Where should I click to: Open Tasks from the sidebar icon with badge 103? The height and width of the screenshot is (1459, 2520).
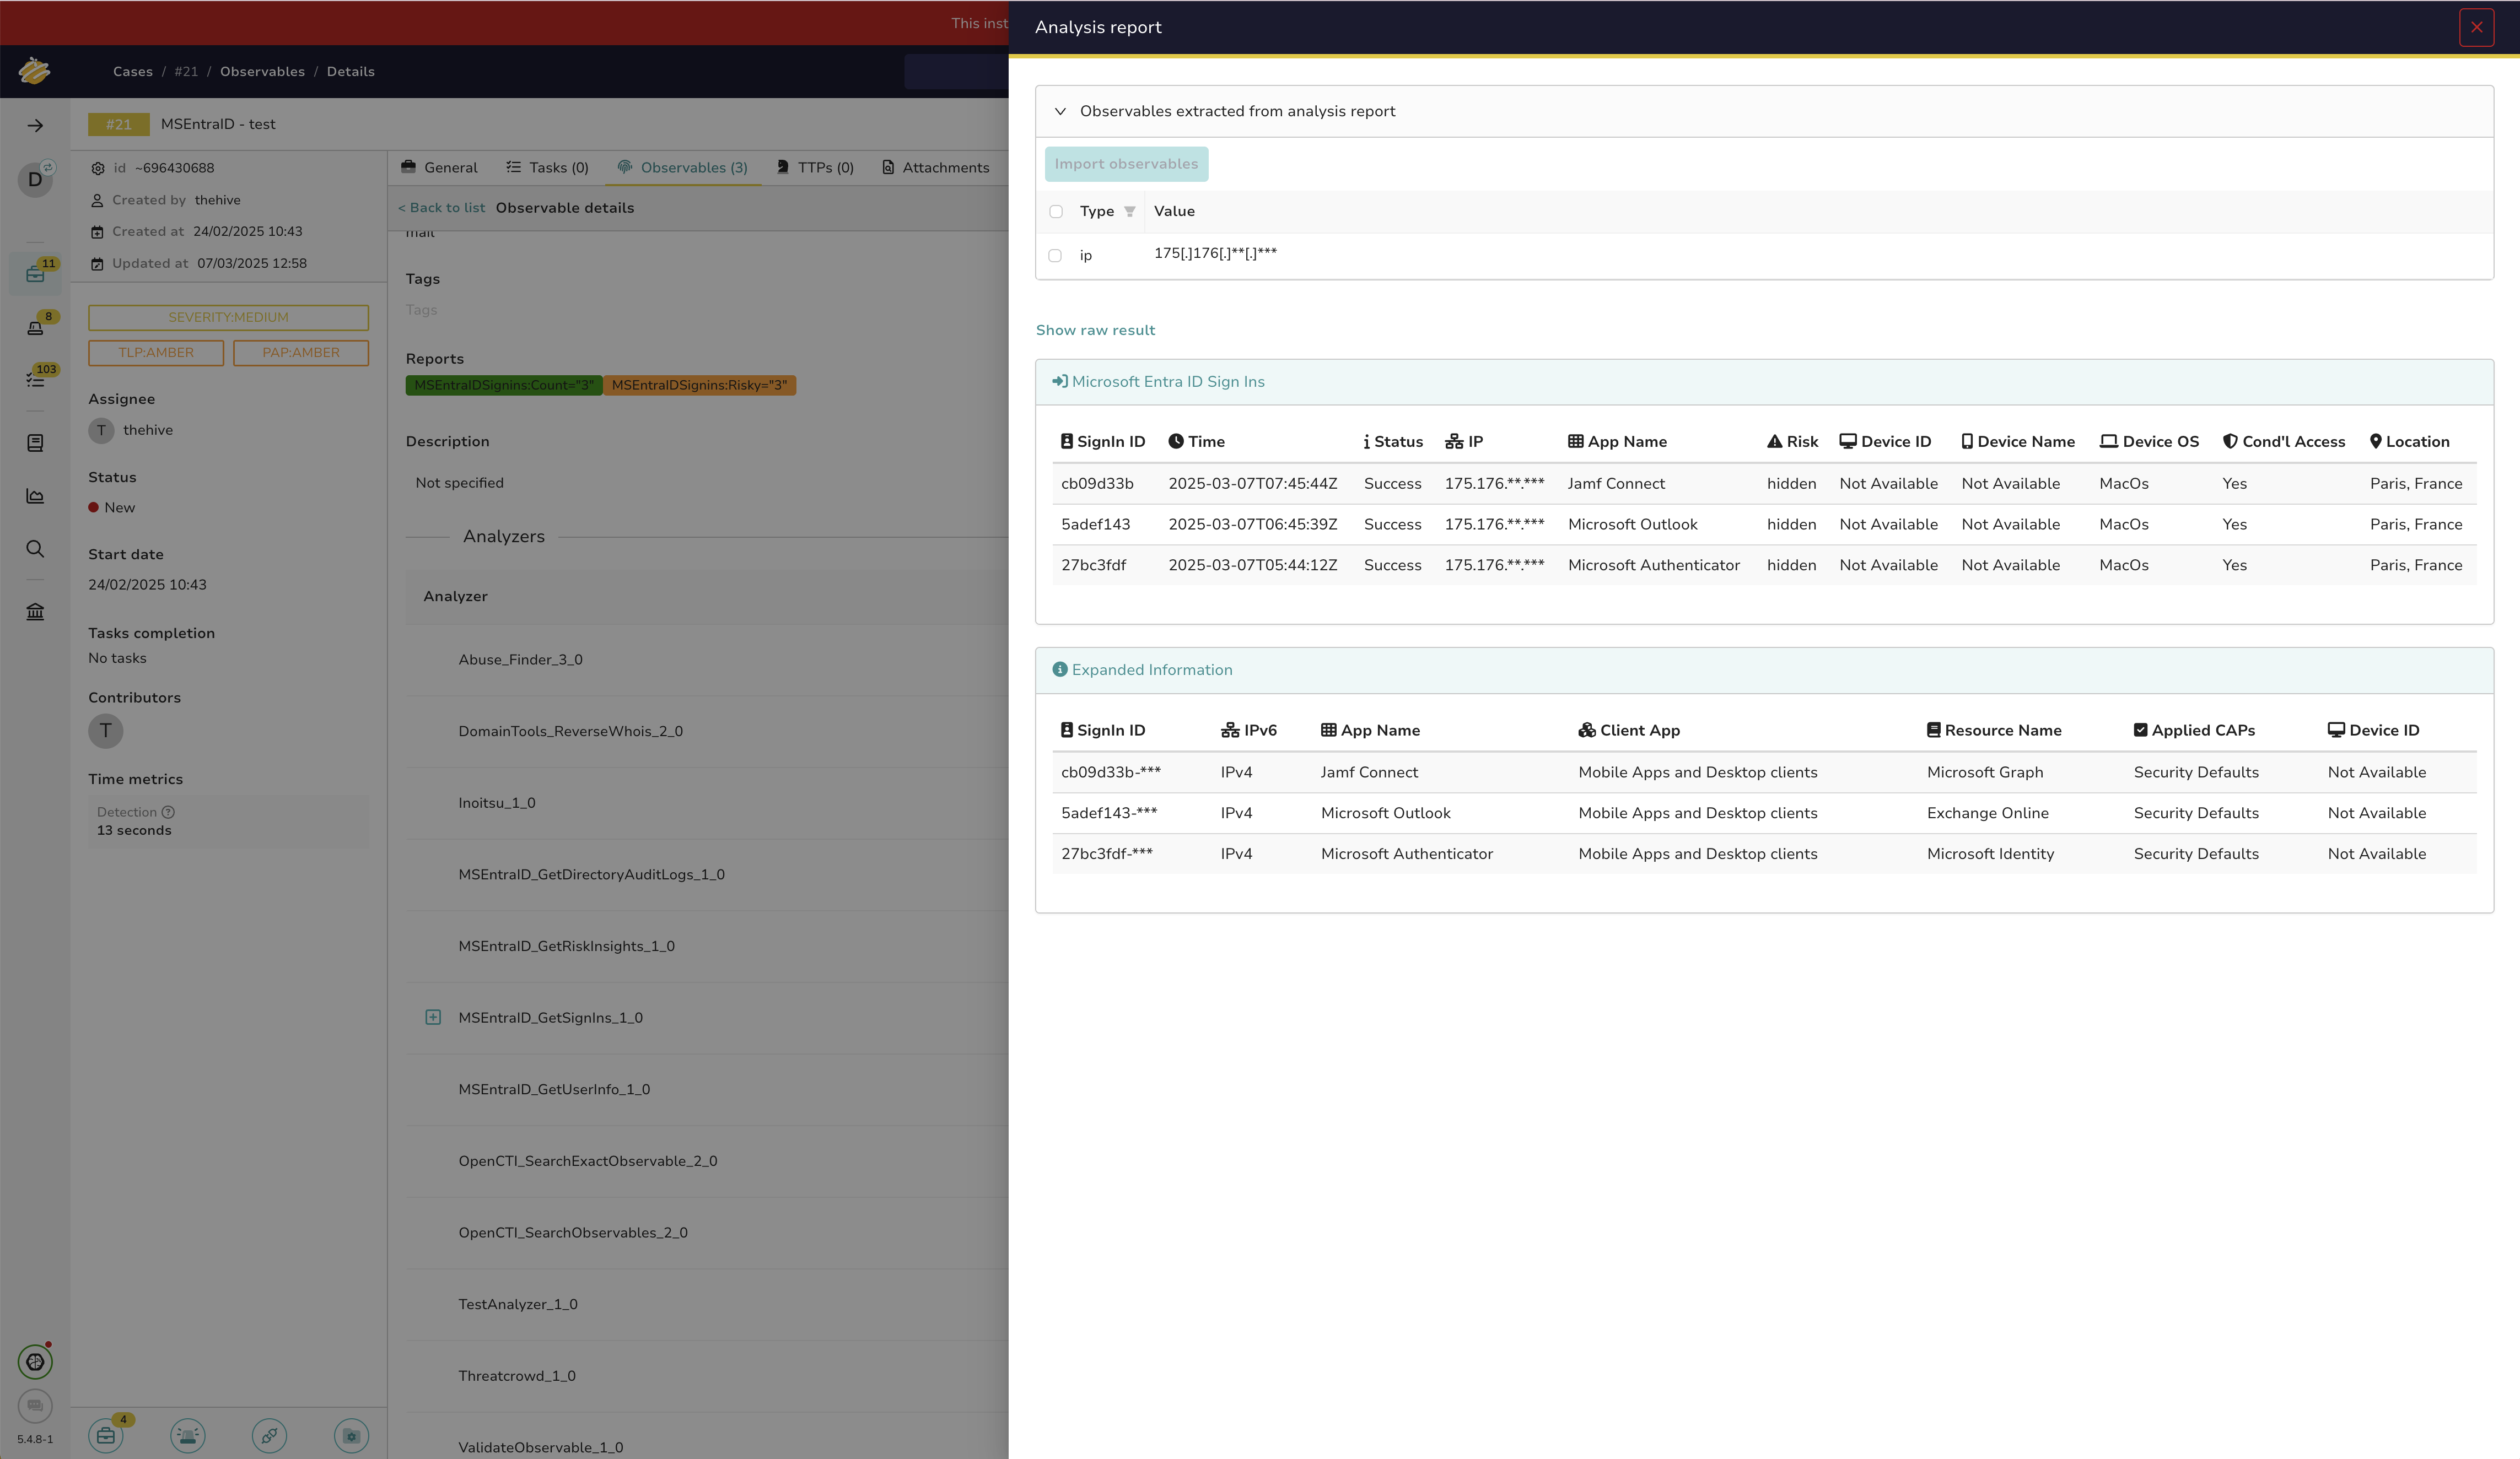(35, 380)
